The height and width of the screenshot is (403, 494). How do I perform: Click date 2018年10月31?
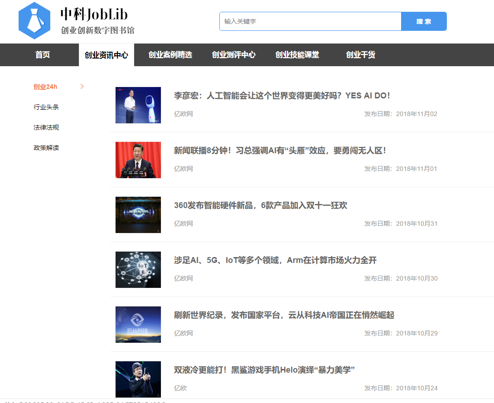click(417, 223)
